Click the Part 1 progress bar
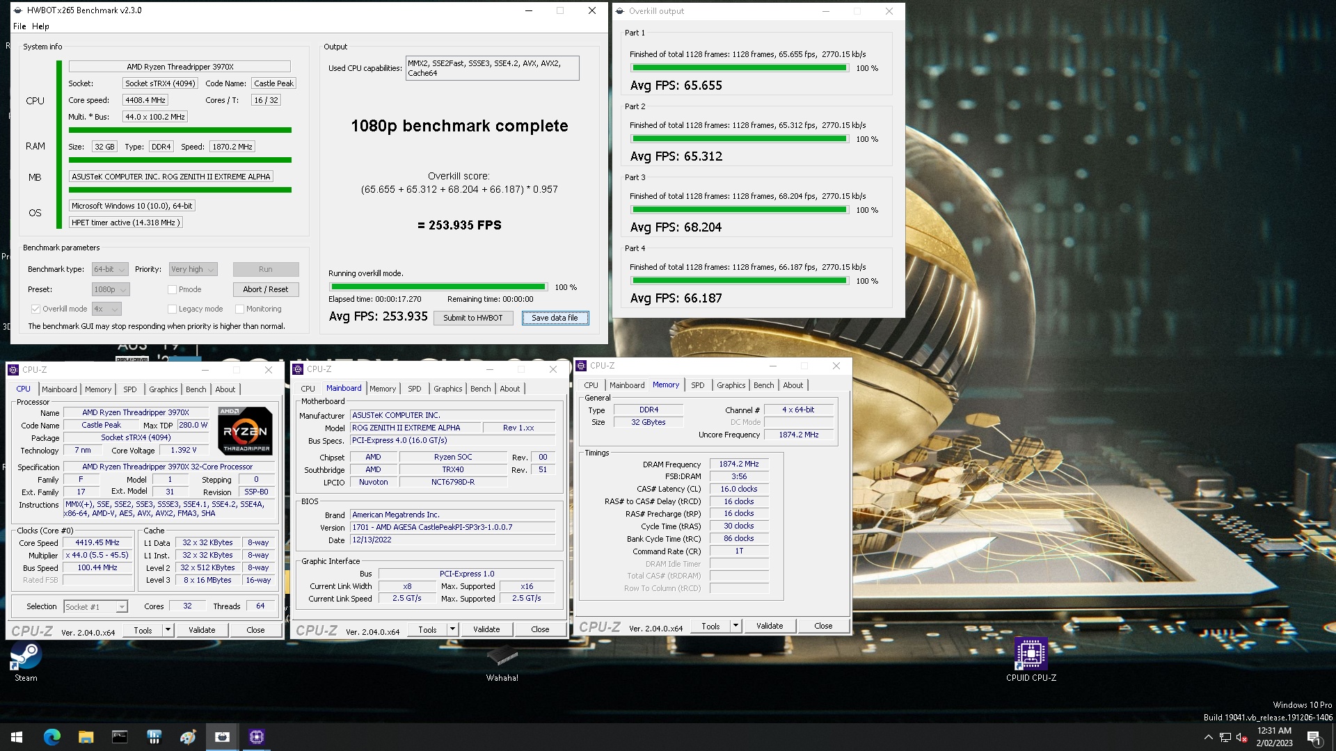1336x751 pixels. (739, 68)
